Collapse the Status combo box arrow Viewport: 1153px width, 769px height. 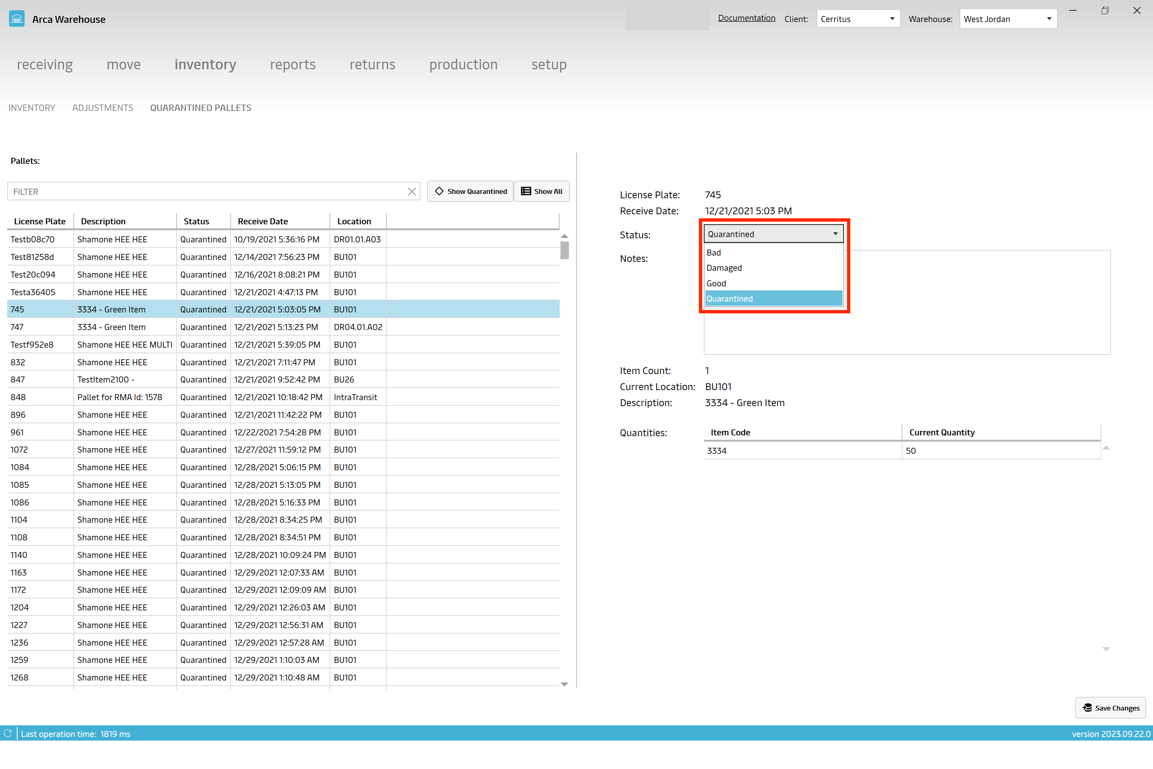[x=836, y=234]
